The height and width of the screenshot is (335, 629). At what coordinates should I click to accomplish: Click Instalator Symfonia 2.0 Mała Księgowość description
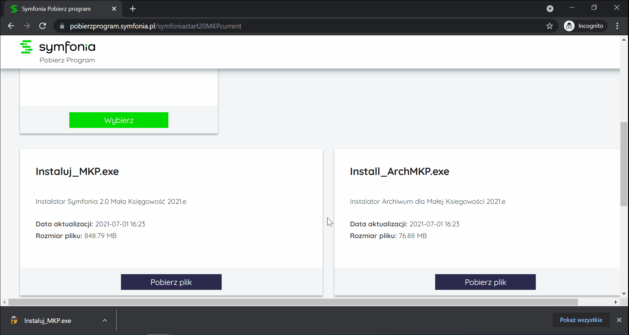(111, 202)
